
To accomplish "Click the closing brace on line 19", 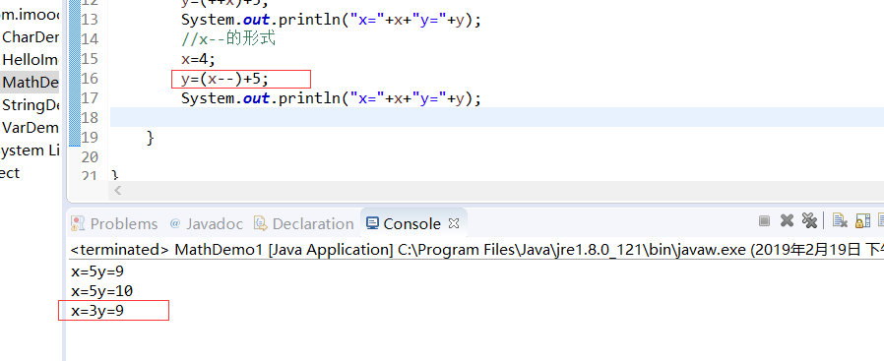I will coord(150,137).
